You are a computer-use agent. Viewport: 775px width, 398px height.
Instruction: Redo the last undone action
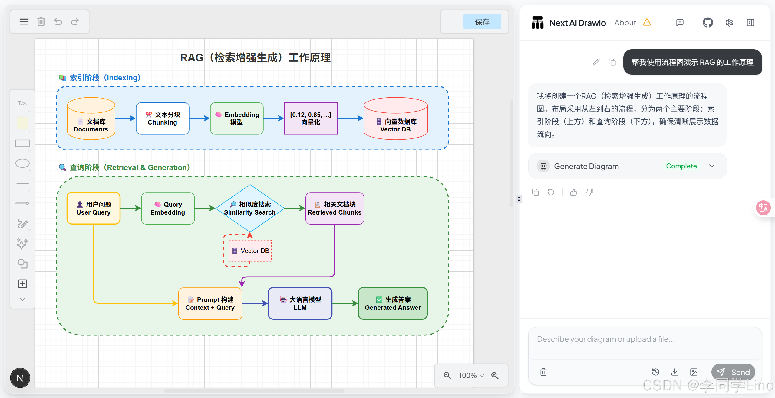75,21
